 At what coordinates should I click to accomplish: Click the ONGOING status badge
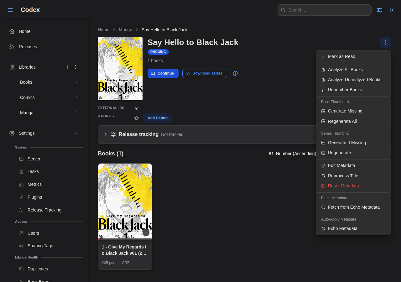[x=158, y=52]
